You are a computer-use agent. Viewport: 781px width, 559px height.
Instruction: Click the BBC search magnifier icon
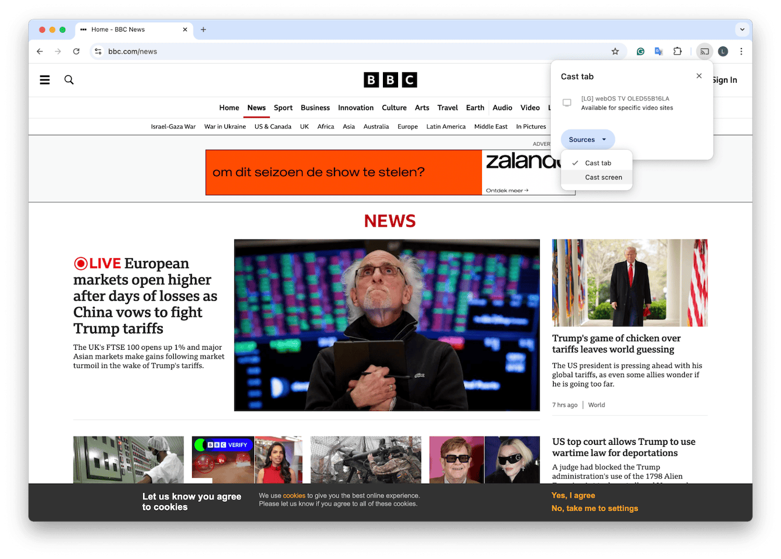tap(69, 80)
